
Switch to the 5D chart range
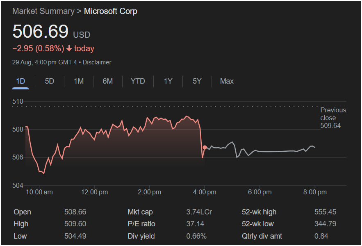pyautogui.click(x=50, y=81)
